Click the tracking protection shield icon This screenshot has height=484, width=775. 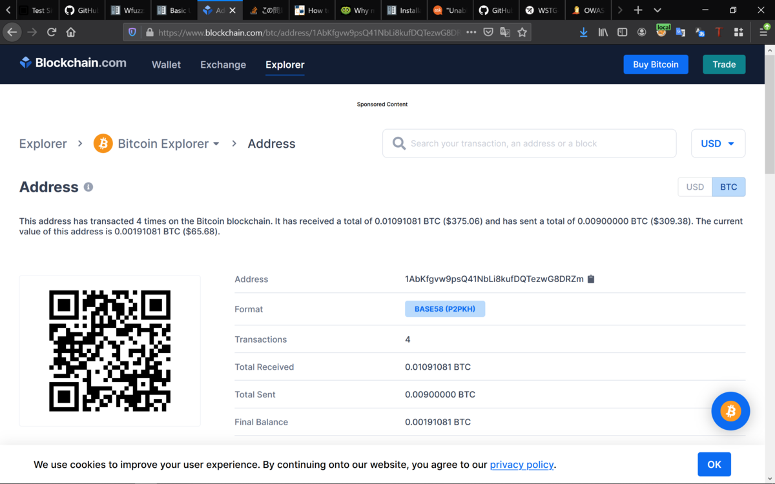pyautogui.click(x=132, y=32)
